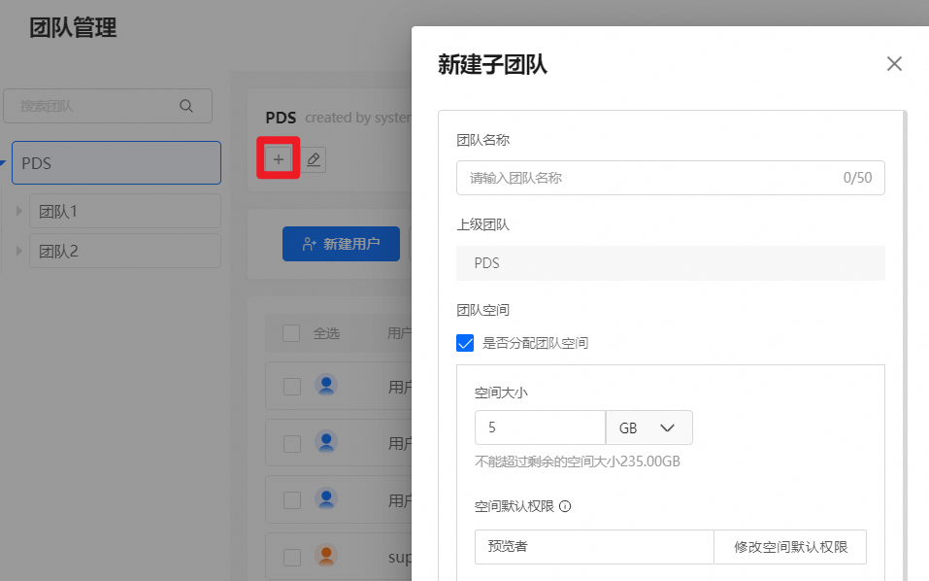Click the 搜索团队 search field
Viewport: 929px width, 581px height.
(x=108, y=106)
